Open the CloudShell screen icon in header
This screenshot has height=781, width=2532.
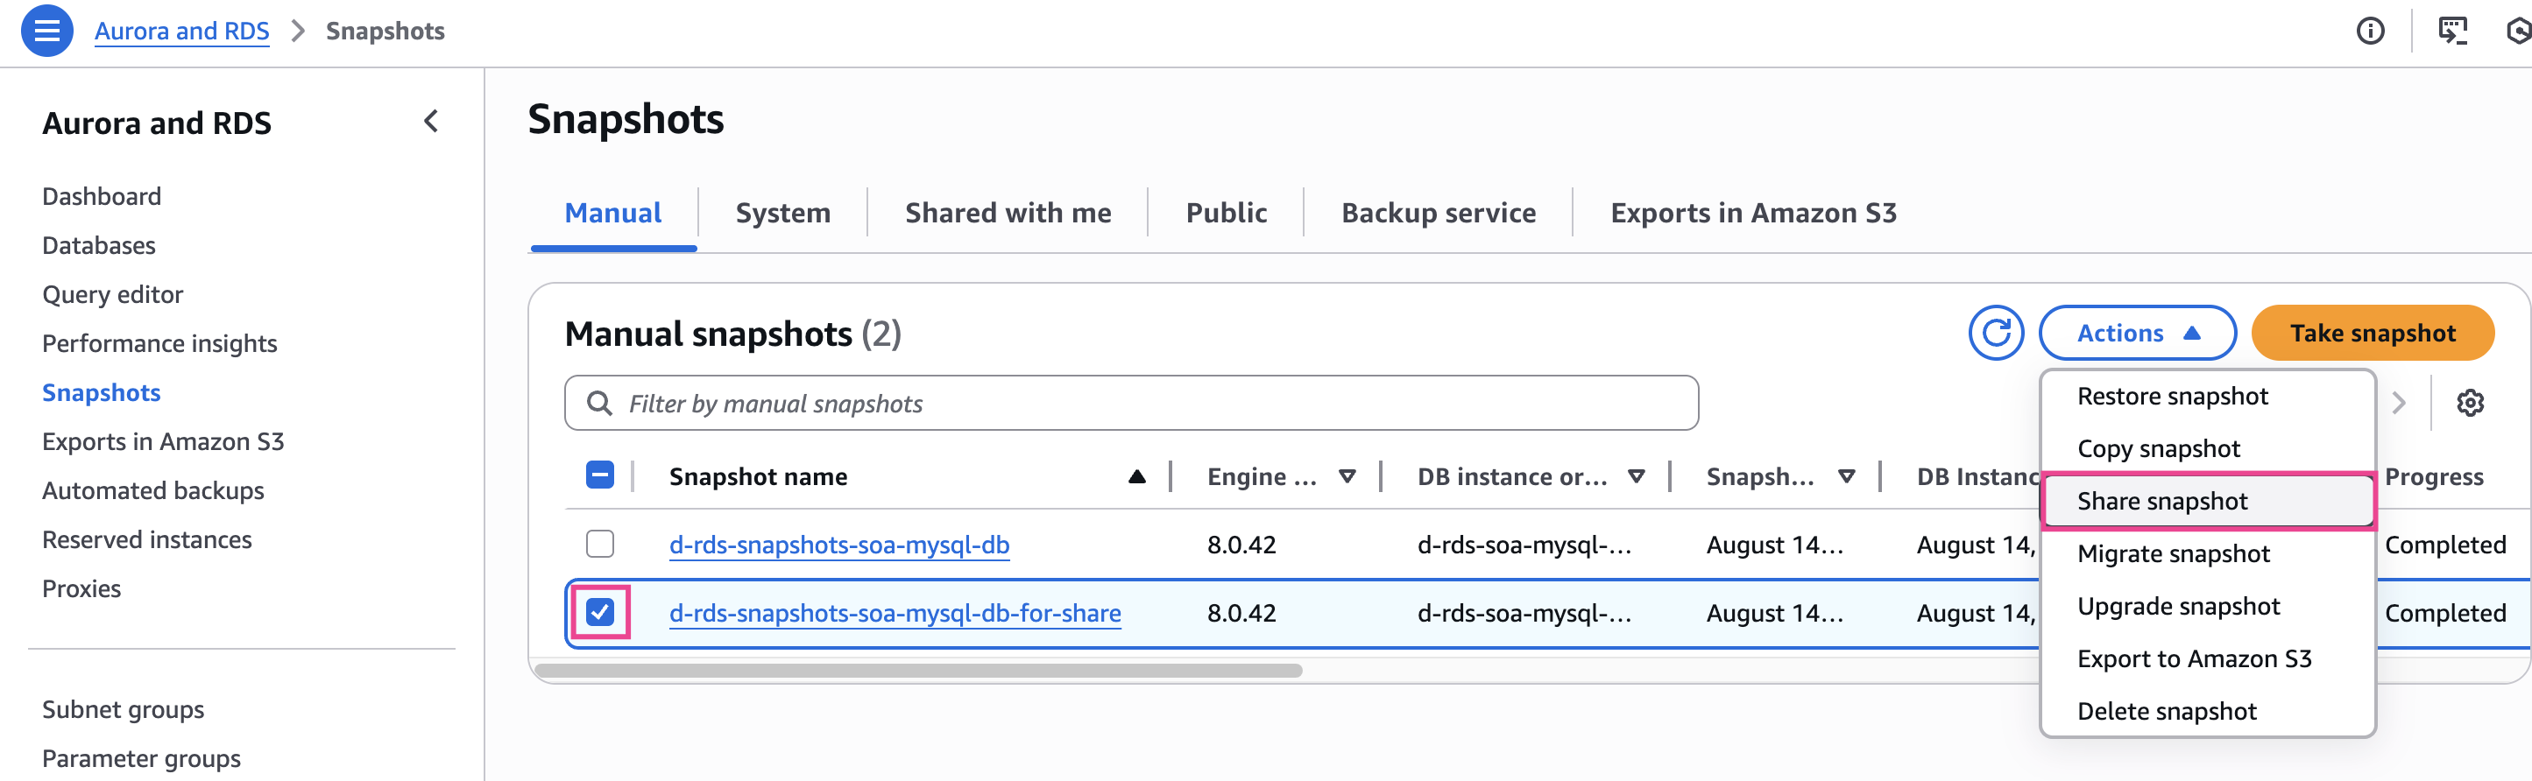pyautogui.click(x=2452, y=32)
